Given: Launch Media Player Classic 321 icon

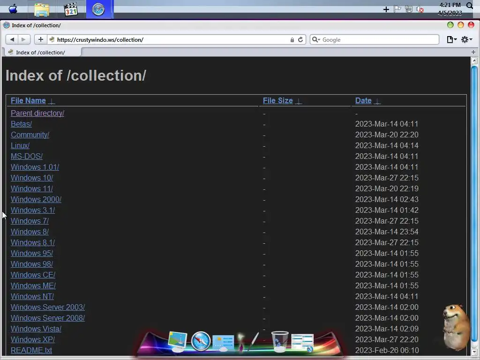Looking at the screenshot, I should (x=71, y=9).
